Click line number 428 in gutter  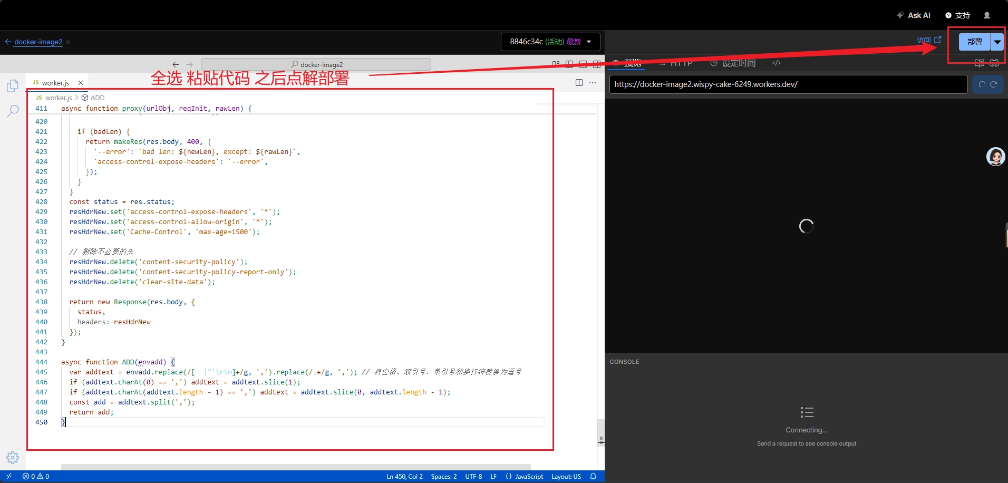click(x=41, y=201)
